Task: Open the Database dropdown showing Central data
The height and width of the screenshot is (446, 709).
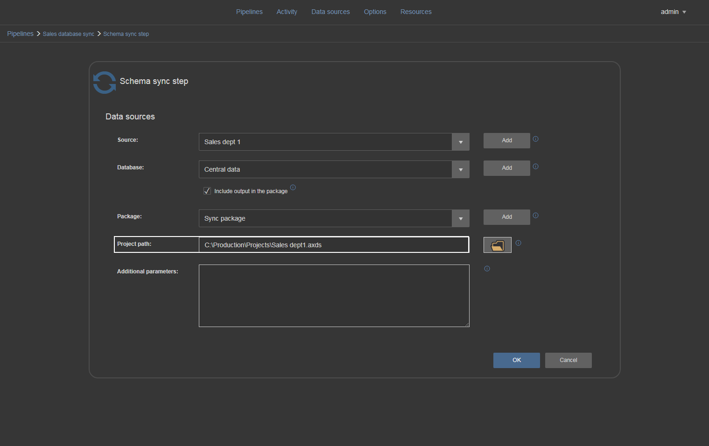Action: 460,169
